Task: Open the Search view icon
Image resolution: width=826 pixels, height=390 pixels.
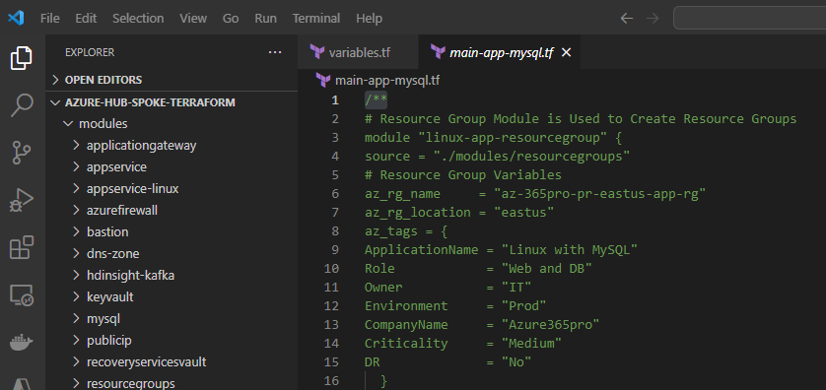Action: (x=22, y=105)
